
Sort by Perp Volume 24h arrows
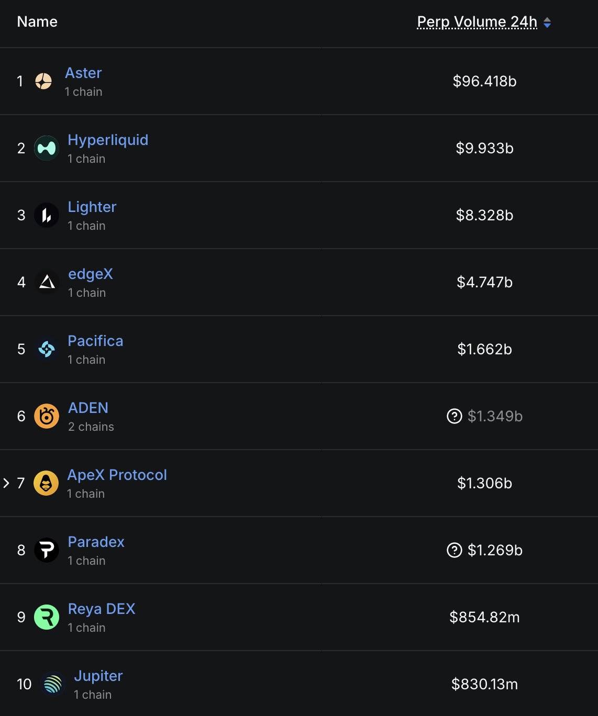click(547, 23)
